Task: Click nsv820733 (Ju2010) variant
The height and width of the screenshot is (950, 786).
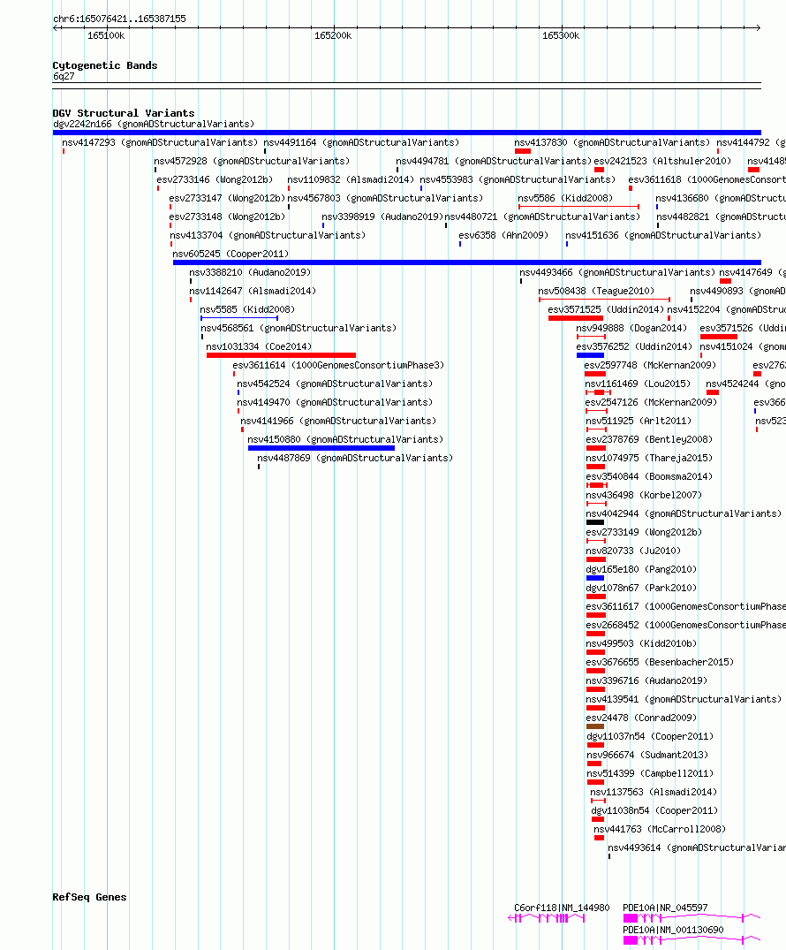Action: [x=633, y=551]
